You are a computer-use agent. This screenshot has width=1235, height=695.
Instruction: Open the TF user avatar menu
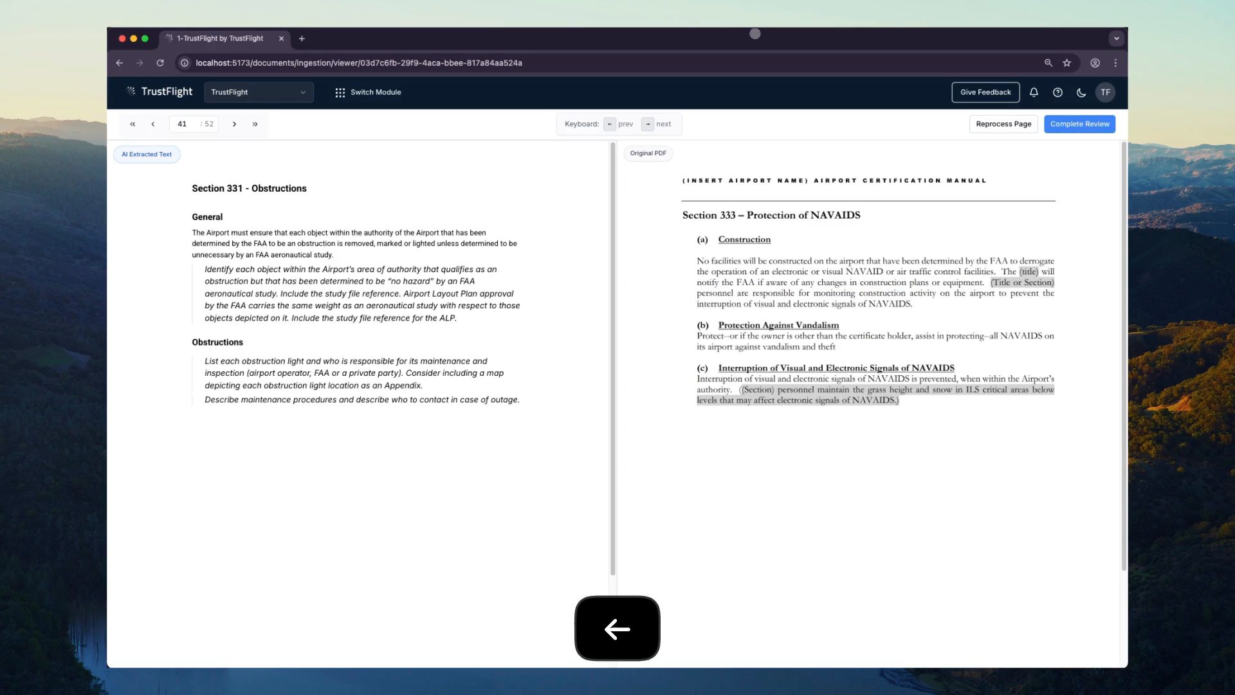pos(1105,92)
